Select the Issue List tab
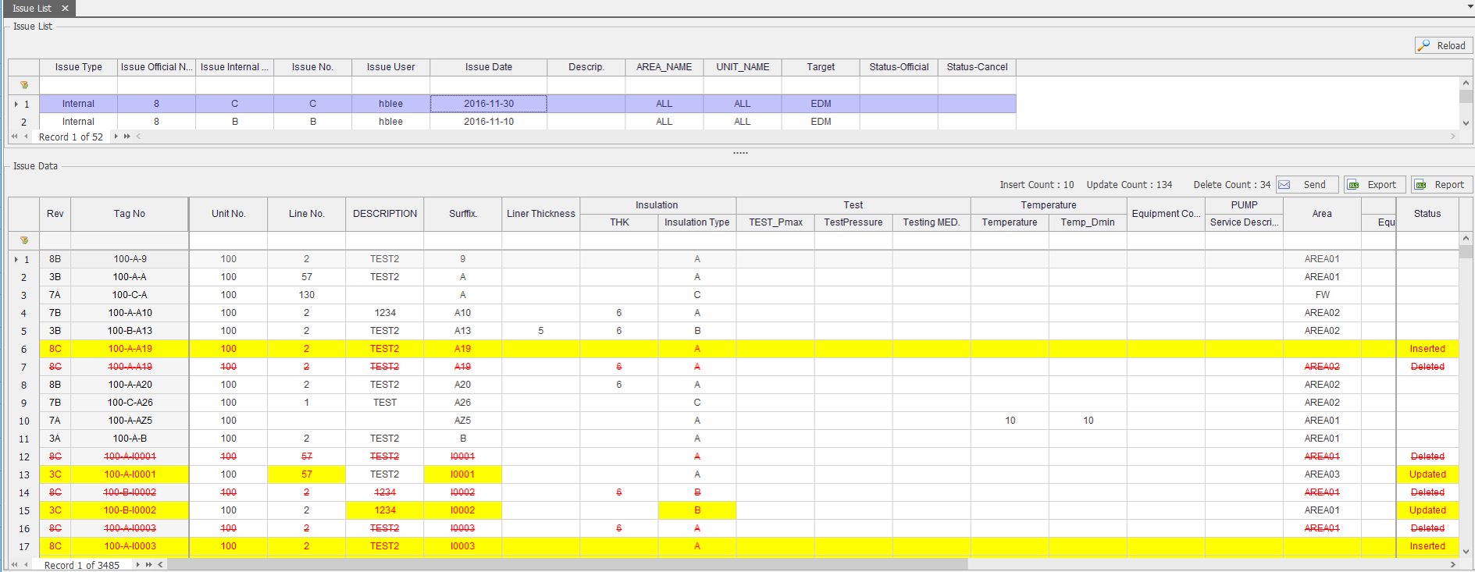Screen dimensions: 1475x572 click(32, 8)
